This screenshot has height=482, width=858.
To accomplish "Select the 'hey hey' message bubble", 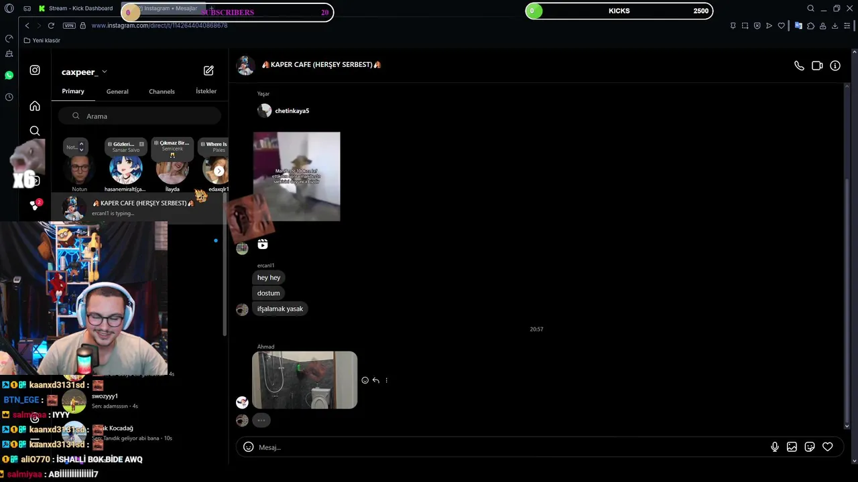I will tap(269, 277).
